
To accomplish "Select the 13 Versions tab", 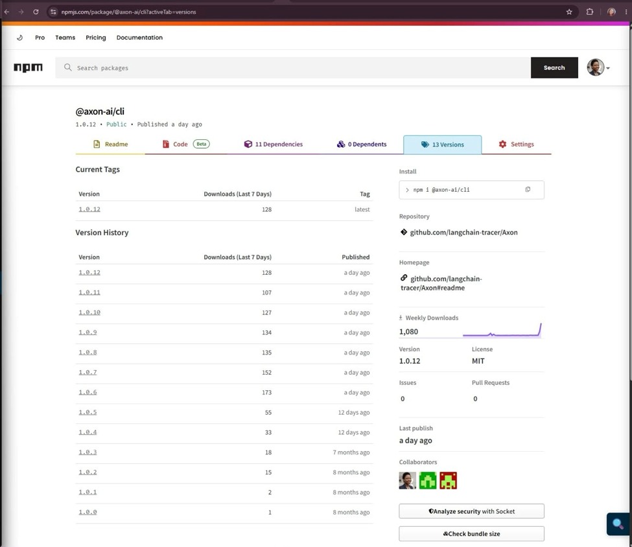I will tap(443, 145).
